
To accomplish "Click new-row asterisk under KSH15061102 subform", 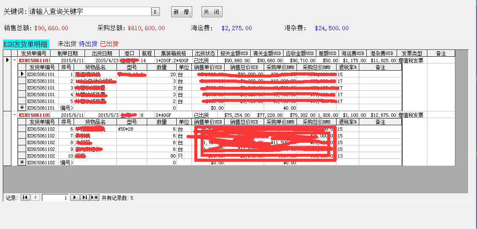I will pos(22,163).
